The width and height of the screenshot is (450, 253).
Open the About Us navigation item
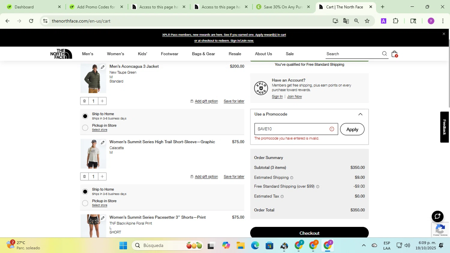pos(263,54)
